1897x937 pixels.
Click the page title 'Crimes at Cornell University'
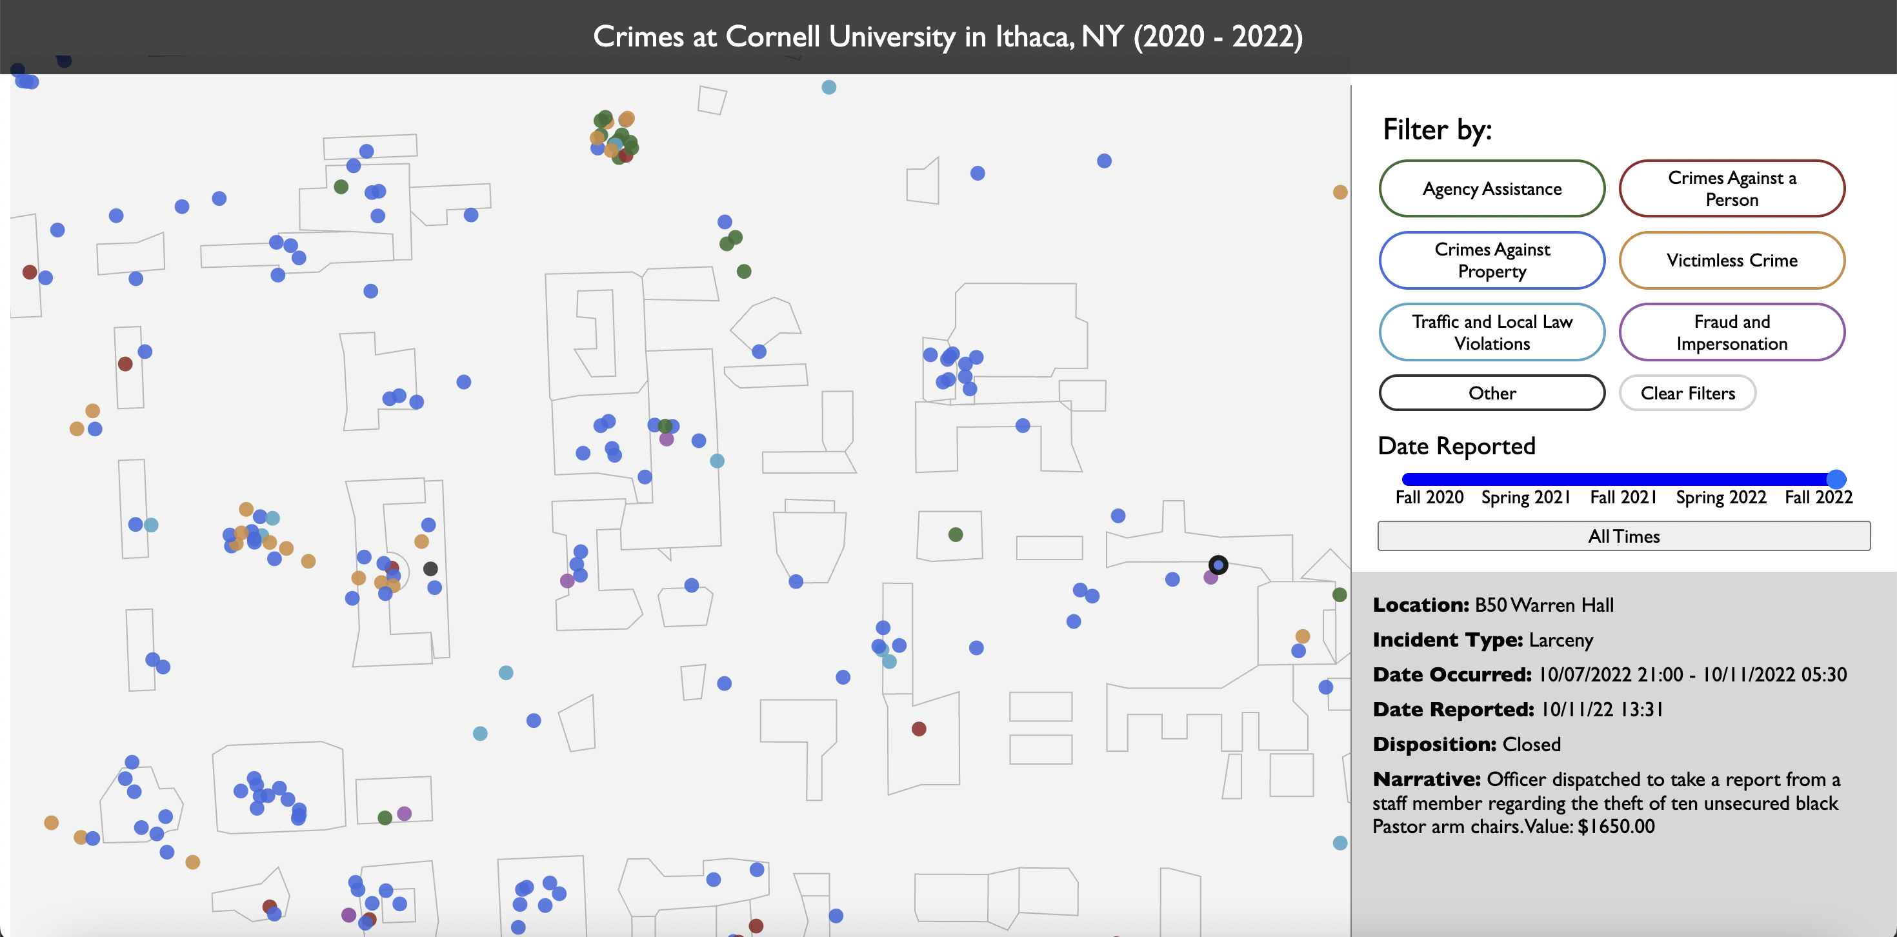[948, 36]
